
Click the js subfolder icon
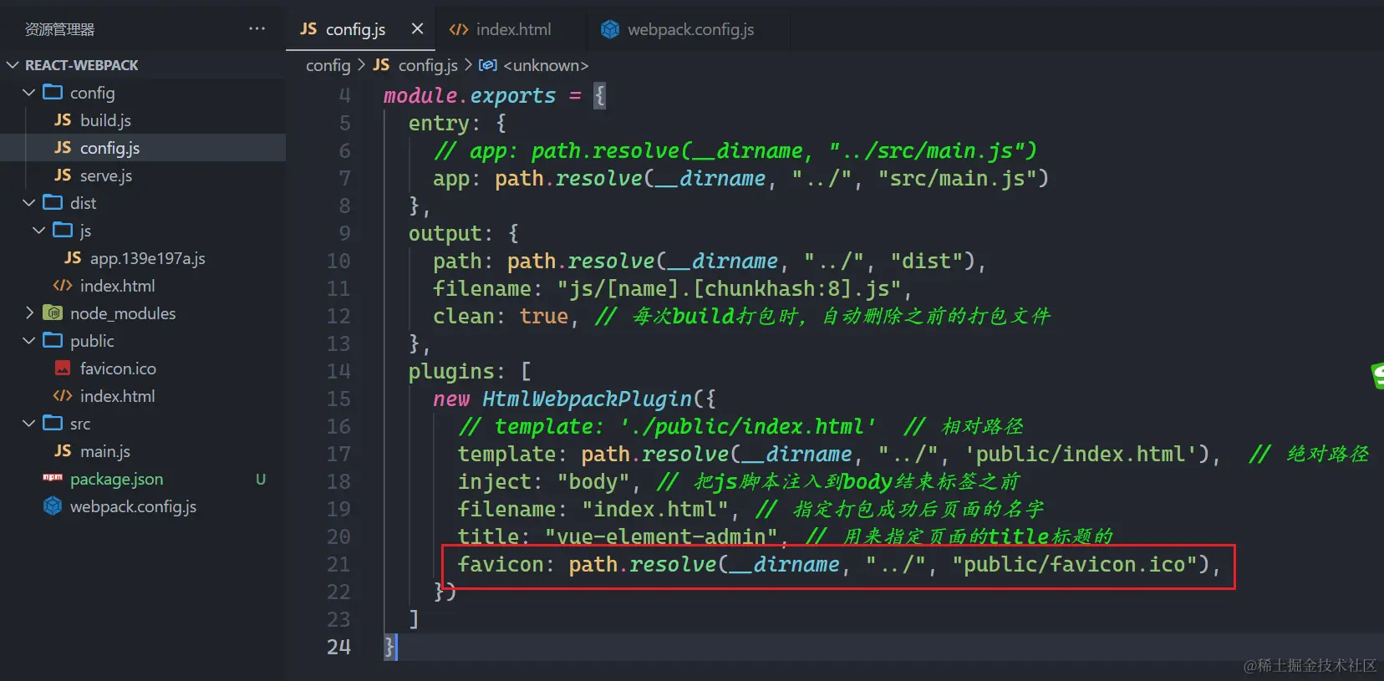(x=63, y=230)
